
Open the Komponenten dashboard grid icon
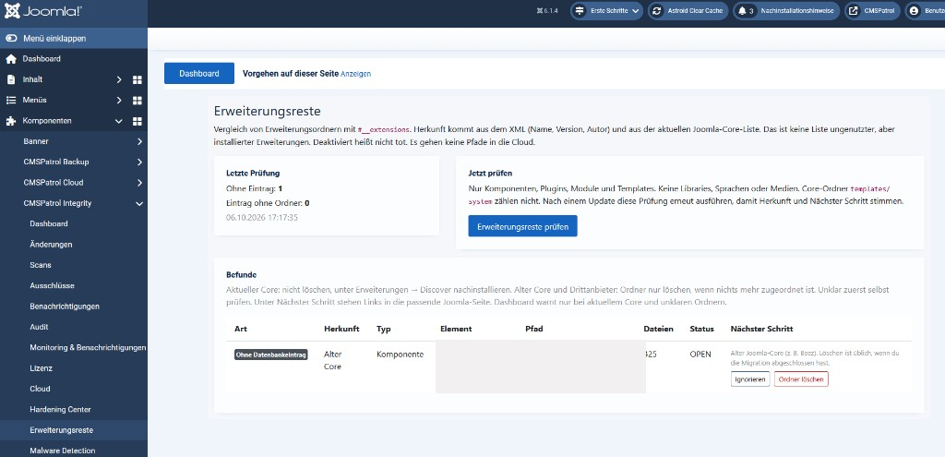coord(138,121)
